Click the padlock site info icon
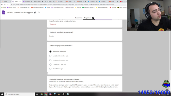 click(11, 5)
